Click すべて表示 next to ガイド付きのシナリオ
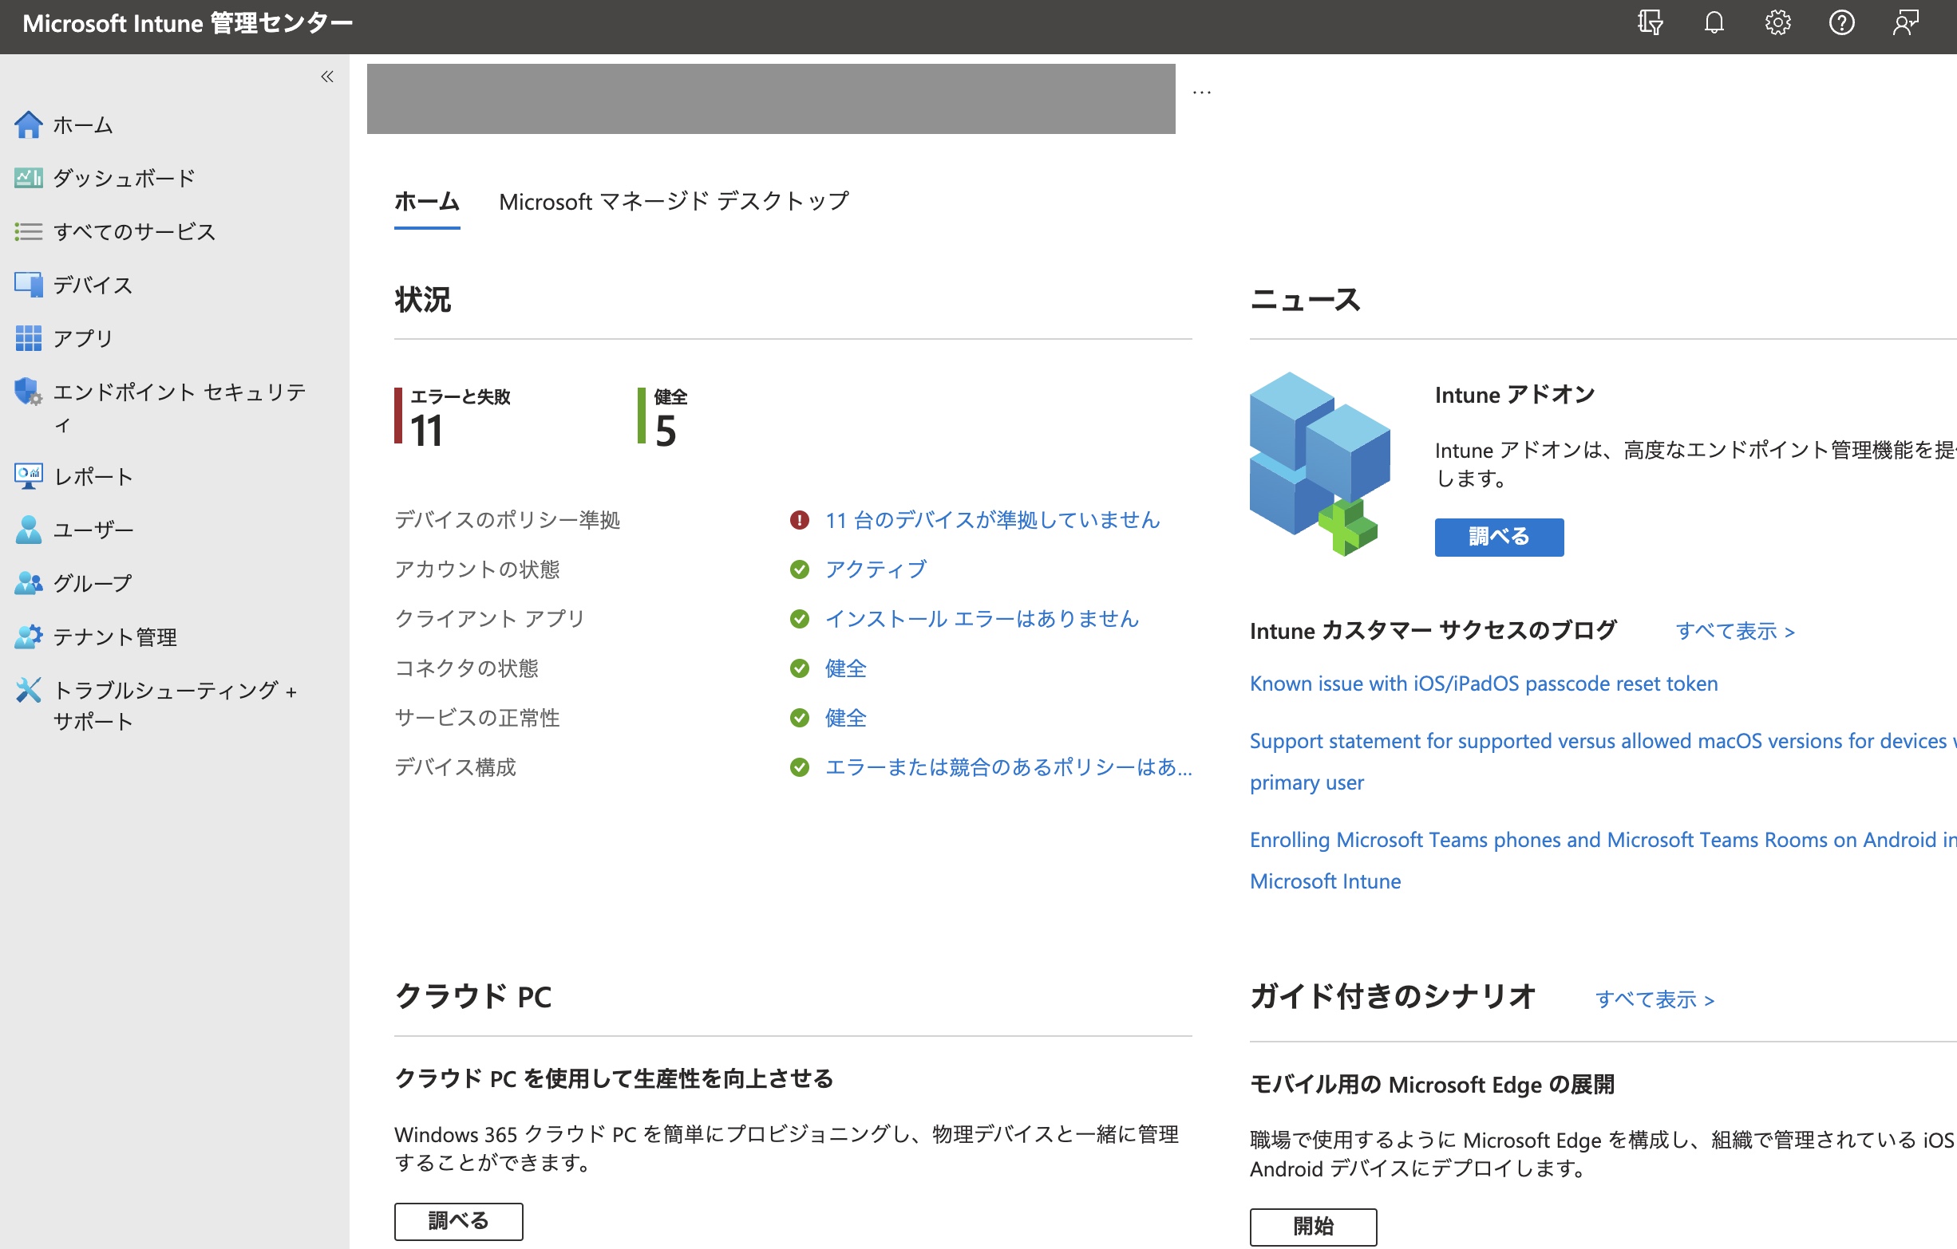1957x1249 pixels. click(1655, 999)
